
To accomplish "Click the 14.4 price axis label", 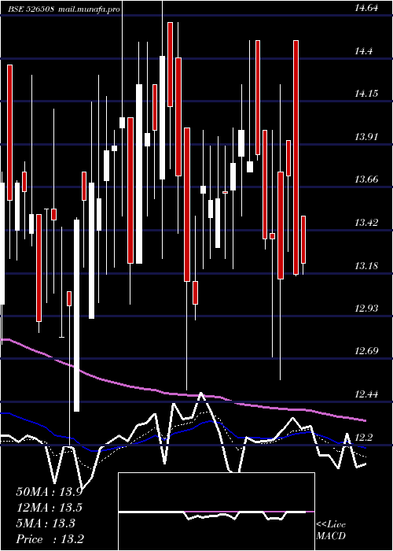I will click(x=363, y=51).
